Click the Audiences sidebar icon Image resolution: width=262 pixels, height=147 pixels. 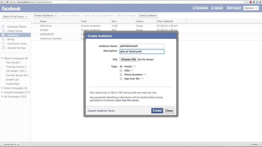coord(3,35)
